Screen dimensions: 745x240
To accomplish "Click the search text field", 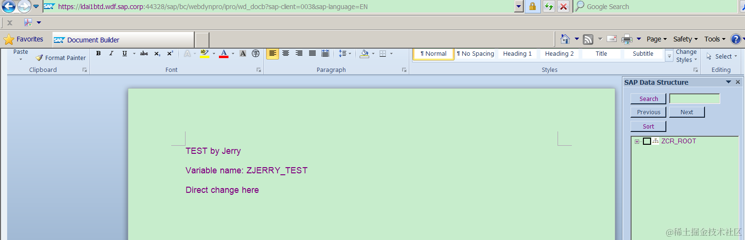I will (x=694, y=99).
